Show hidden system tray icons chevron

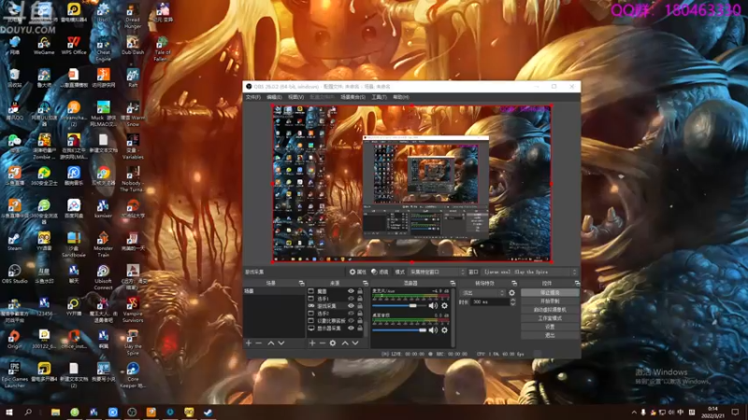[x=634, y=413]
